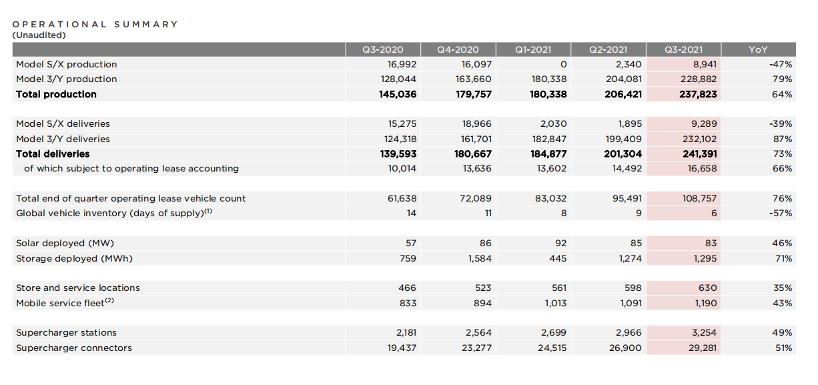Image resolution: width=818 pixels, height=385 pixels.
Task: Click Q1-2021 total deliveries value 184,877
Action: (548, 153)
